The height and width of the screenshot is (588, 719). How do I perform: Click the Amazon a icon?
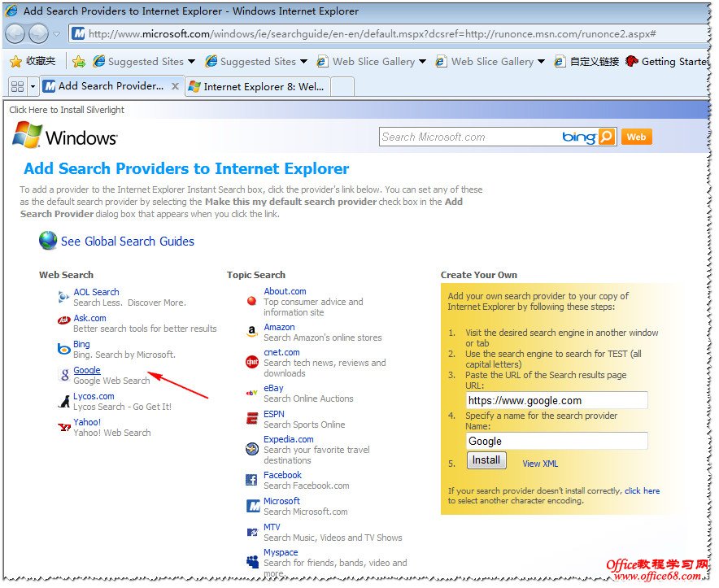point(252,331)
